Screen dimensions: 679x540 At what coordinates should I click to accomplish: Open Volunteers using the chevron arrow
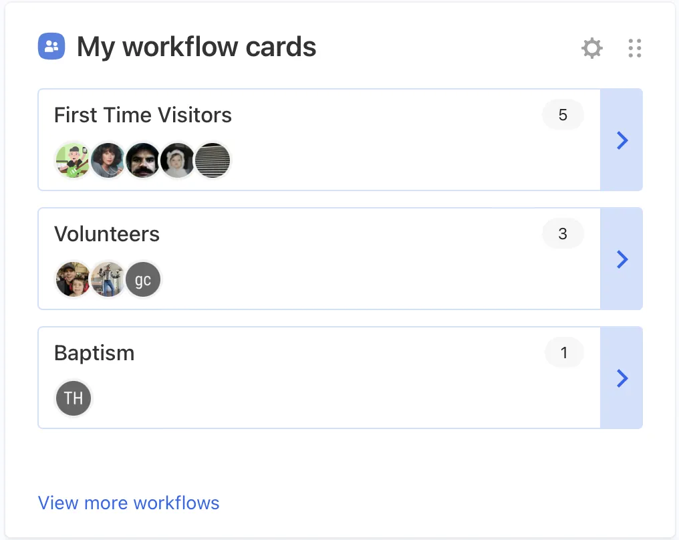[622, 259]
